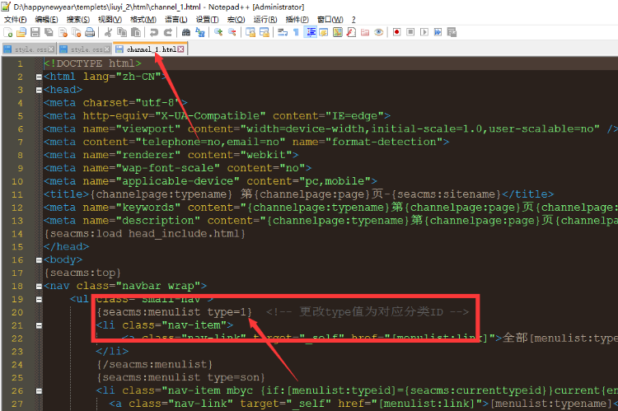Viewport: 618px width, 411px height.
Task: Collapse the <nav> fold on line 18
Action: pos(39,286)
